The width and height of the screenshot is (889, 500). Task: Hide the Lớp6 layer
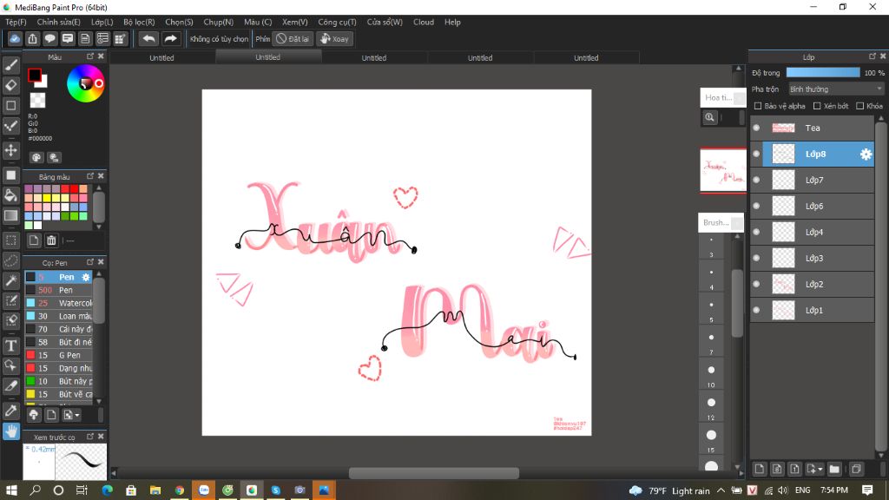tap(756, 207)
